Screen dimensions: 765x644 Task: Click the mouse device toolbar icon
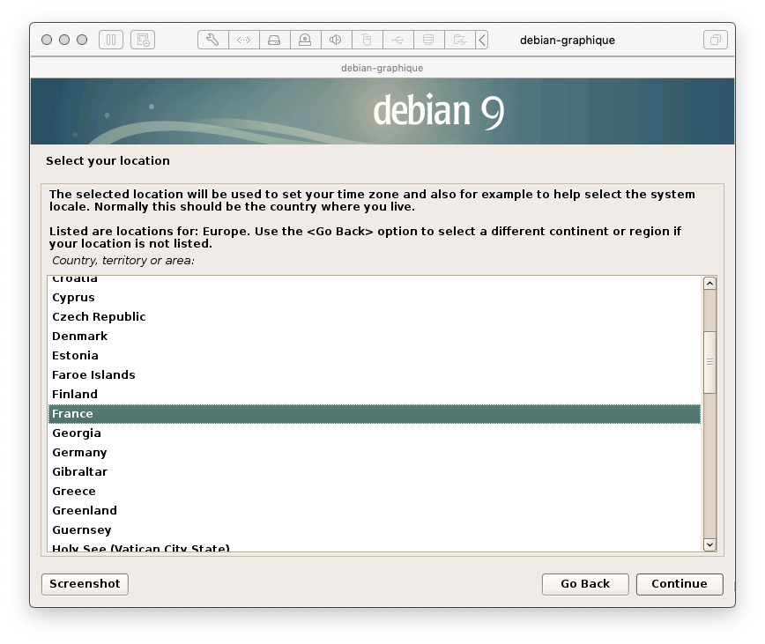coord(367,40)
